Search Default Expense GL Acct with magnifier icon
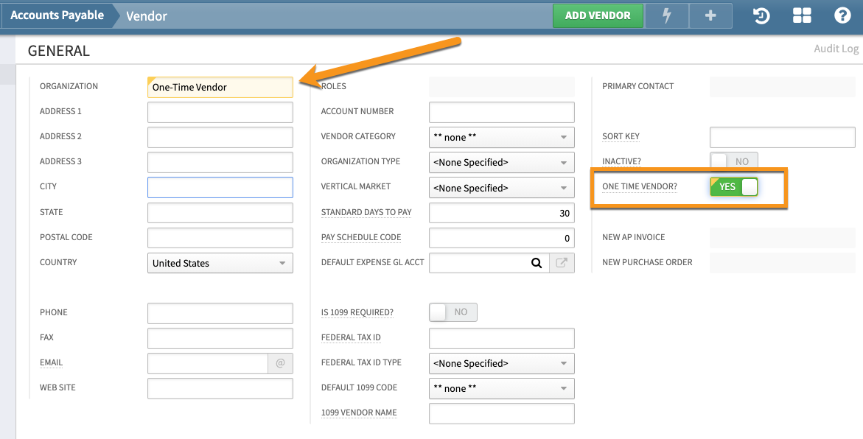The height and width of the screenshot is (439, 863). tap(537, 263)
